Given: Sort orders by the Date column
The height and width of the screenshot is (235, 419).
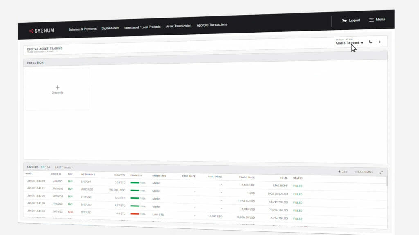Looking at the screenshot, I should pyautogui.click(x=29, y=173).
